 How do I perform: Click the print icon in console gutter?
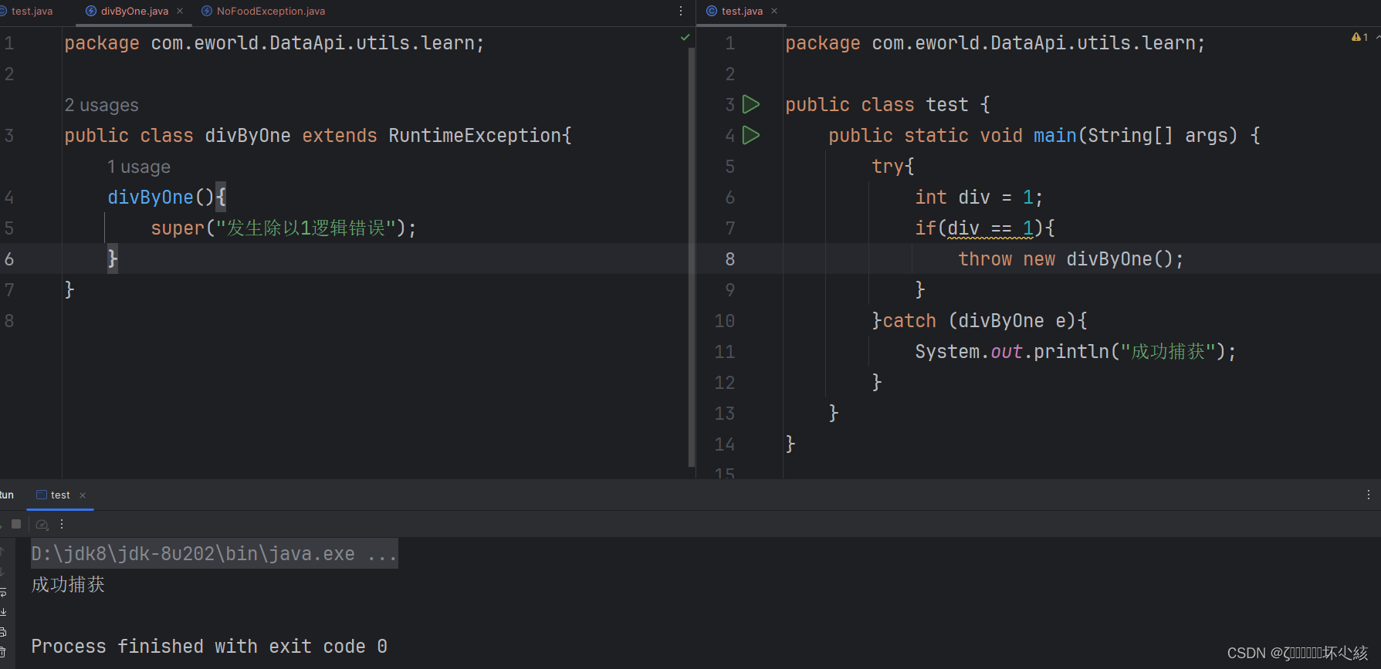[3, 632]
